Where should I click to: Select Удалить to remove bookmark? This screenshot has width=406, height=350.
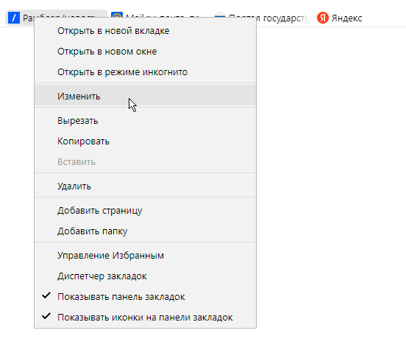coord(145,186)
